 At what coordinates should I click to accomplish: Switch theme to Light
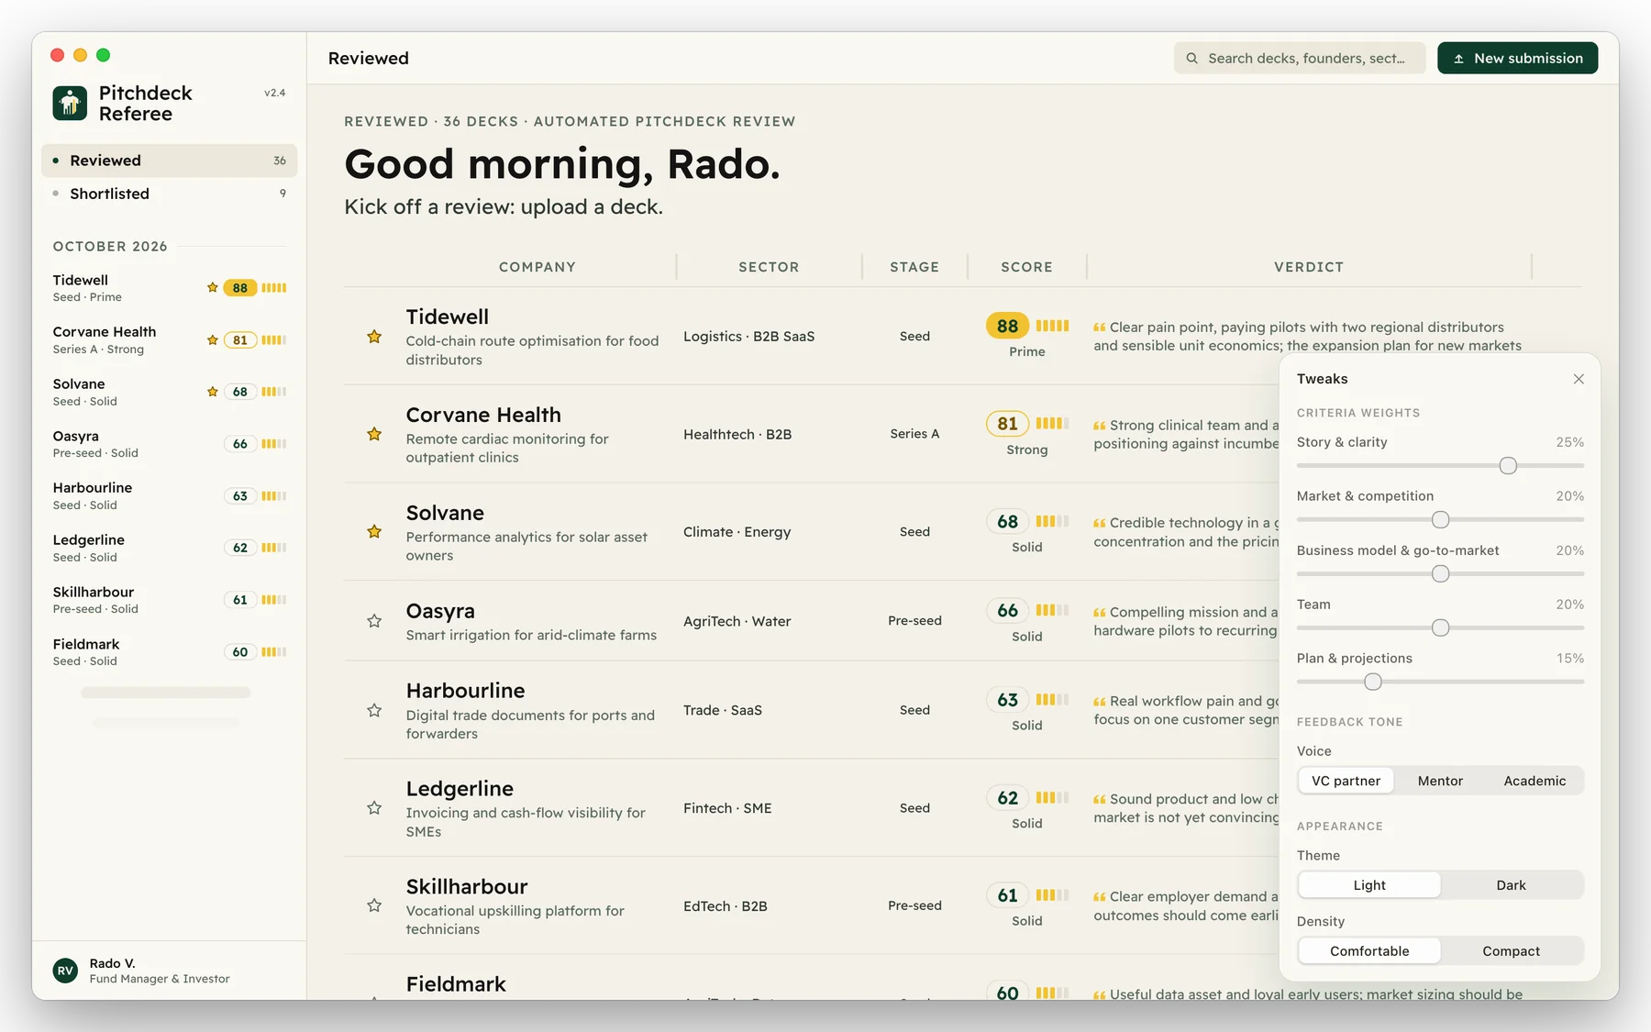coord(1369,885)
